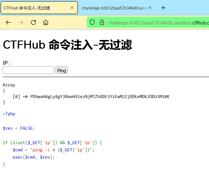The image size is (209, 173).
Task: Open the tracking protection shield icon
Action: pyautogui.click(x=92, y=22)
